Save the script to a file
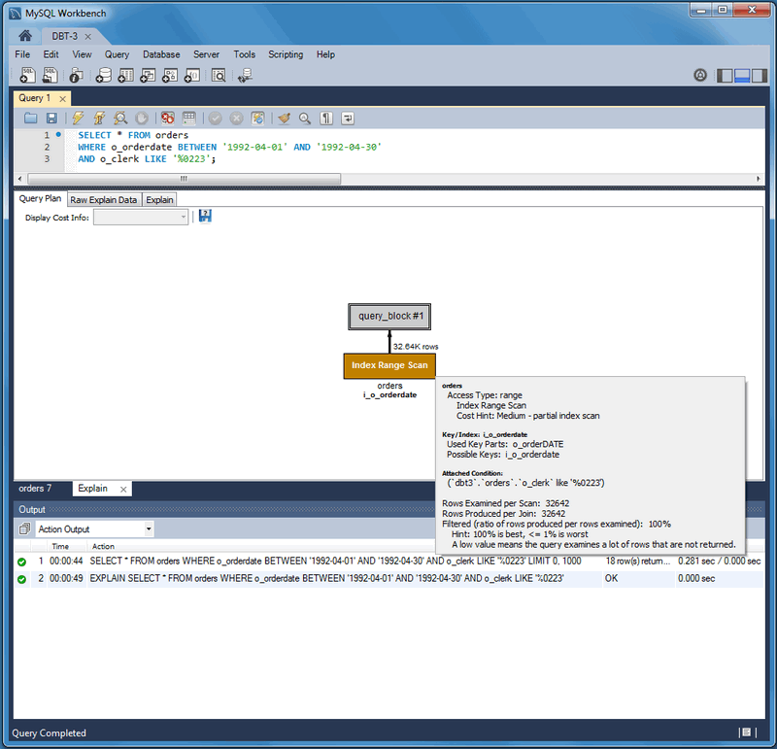This screenshot has width=777, height=749. [x=51, y=118]
